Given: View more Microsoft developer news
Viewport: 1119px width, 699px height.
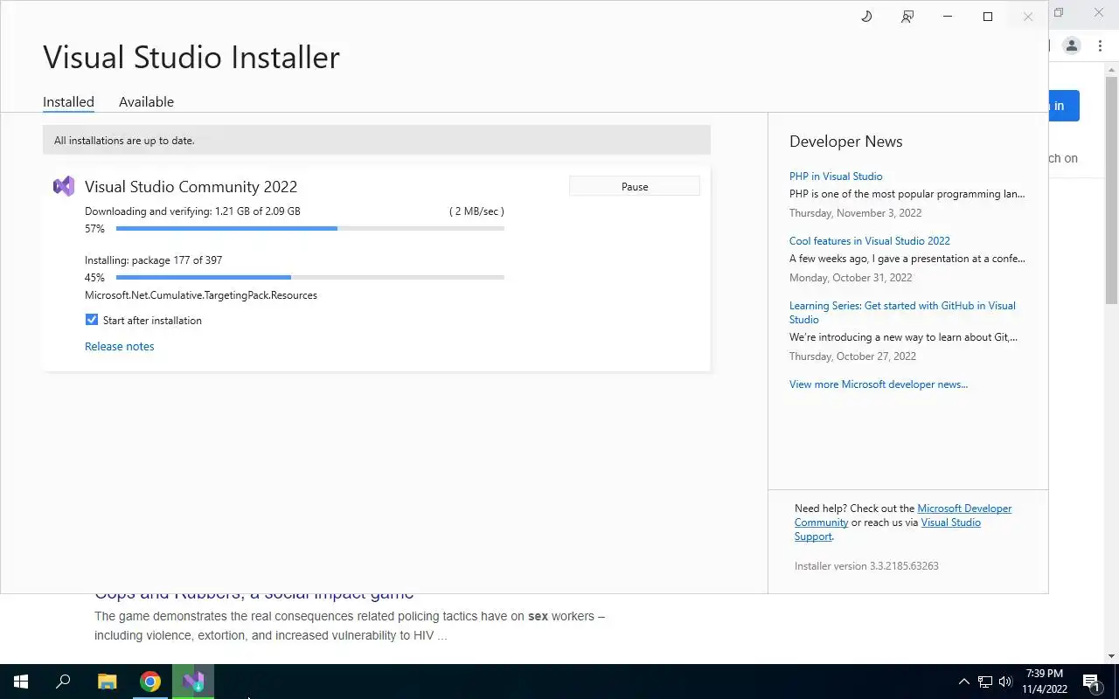Looking at the screenshot, I should [x=879, y=384].
